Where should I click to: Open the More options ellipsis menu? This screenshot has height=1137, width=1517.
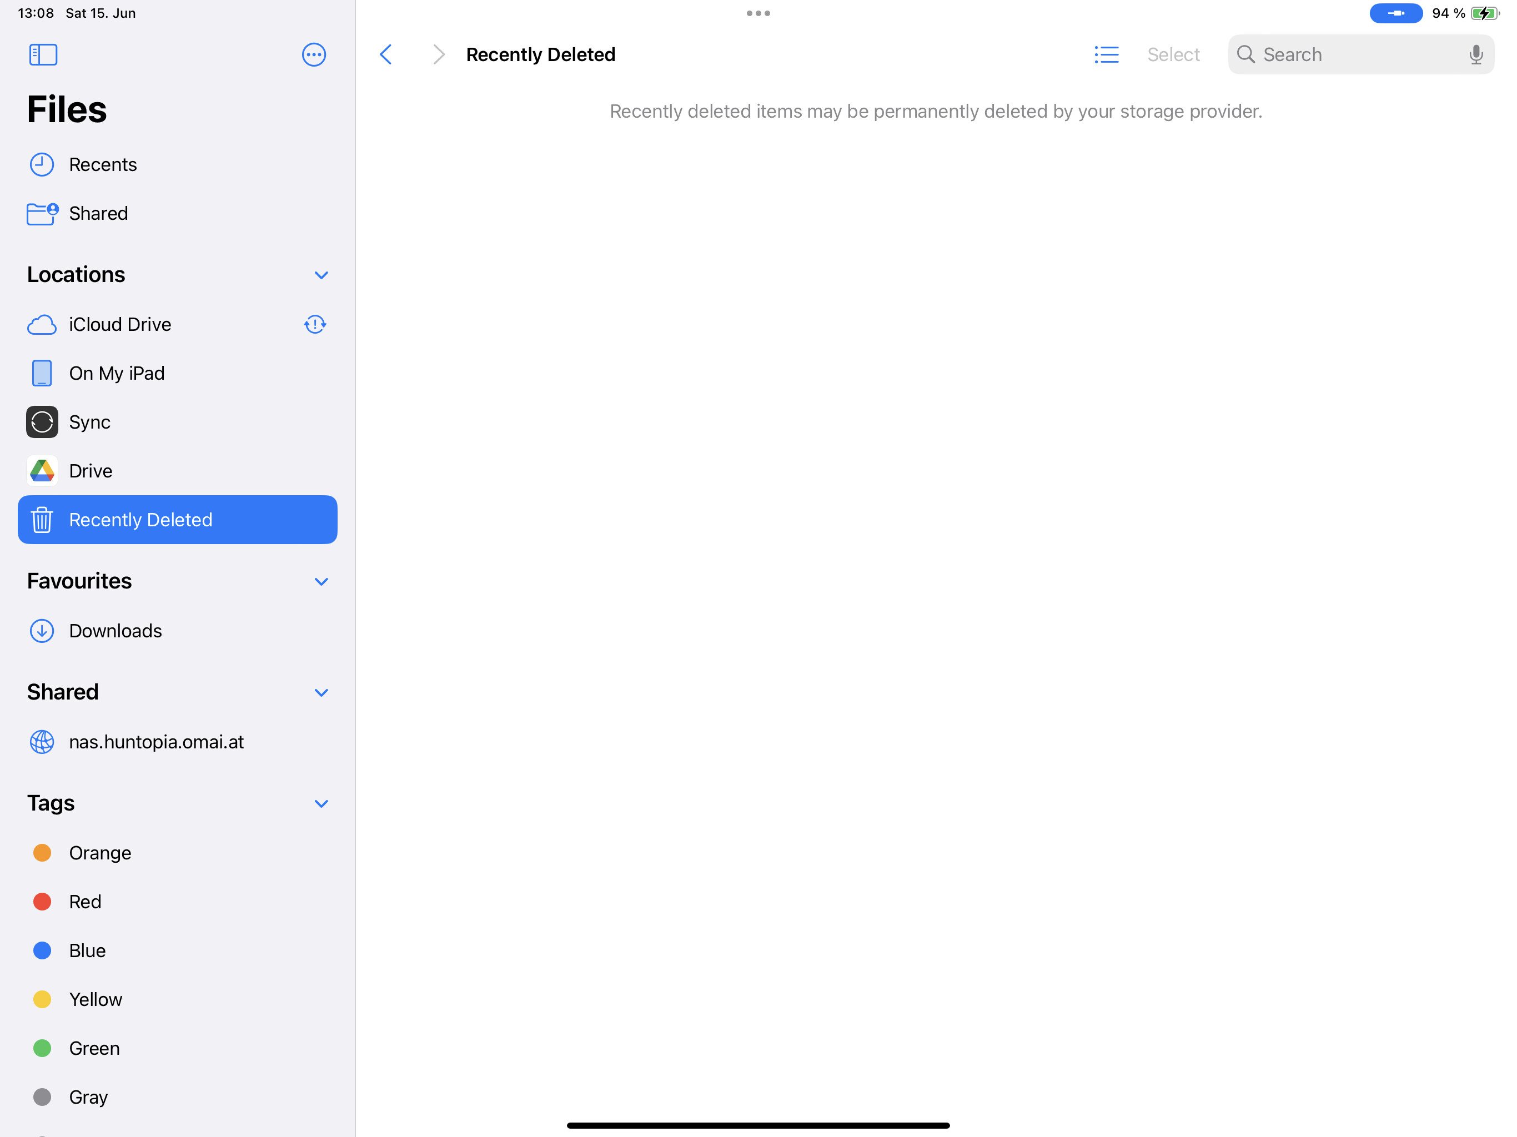tap(313, 54)
